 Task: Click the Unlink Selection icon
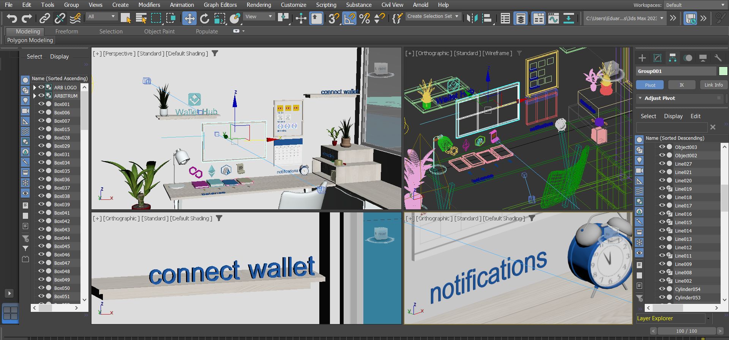pos(60,18)
